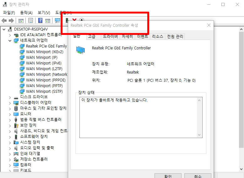This screenshot has height=178, width=244.
Task: Select the 인쇄 대기열 printer icon
Action: [16, 154]
